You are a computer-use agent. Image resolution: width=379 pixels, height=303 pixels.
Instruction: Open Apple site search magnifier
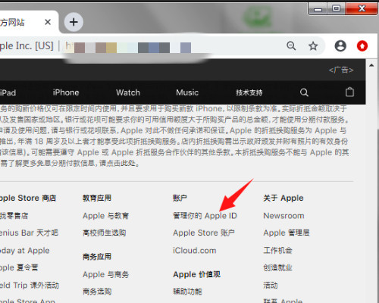pos(304,92)
